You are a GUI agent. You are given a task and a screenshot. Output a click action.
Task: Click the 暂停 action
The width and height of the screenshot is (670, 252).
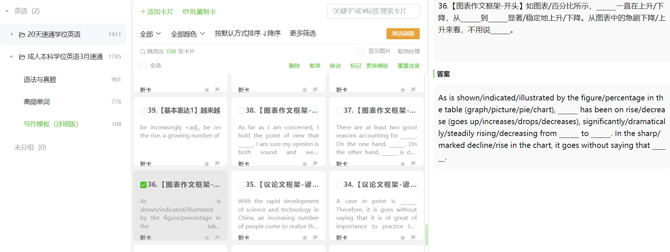pyautogui.click(x=315, y=66)
